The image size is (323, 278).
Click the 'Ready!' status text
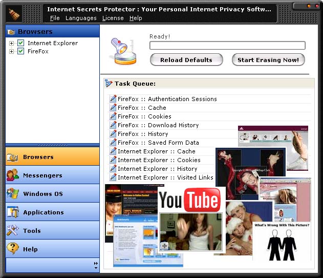tap(160, 36)
